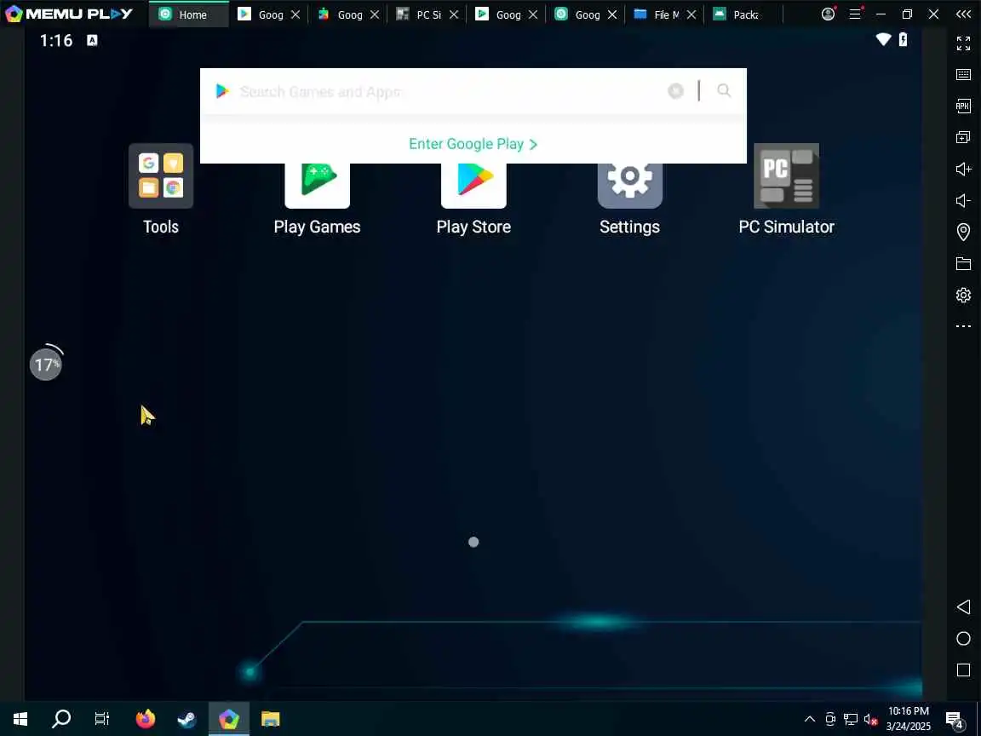The image size is (981, 736).
Task: Click the Android 1:16 clock
Action: (56, 41)
